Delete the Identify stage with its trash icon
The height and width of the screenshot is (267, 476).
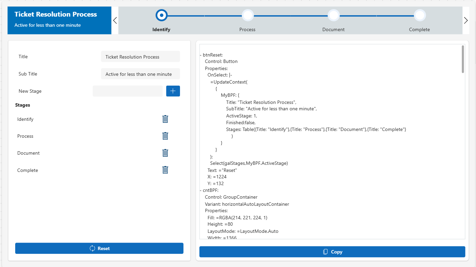click(165, 119)
